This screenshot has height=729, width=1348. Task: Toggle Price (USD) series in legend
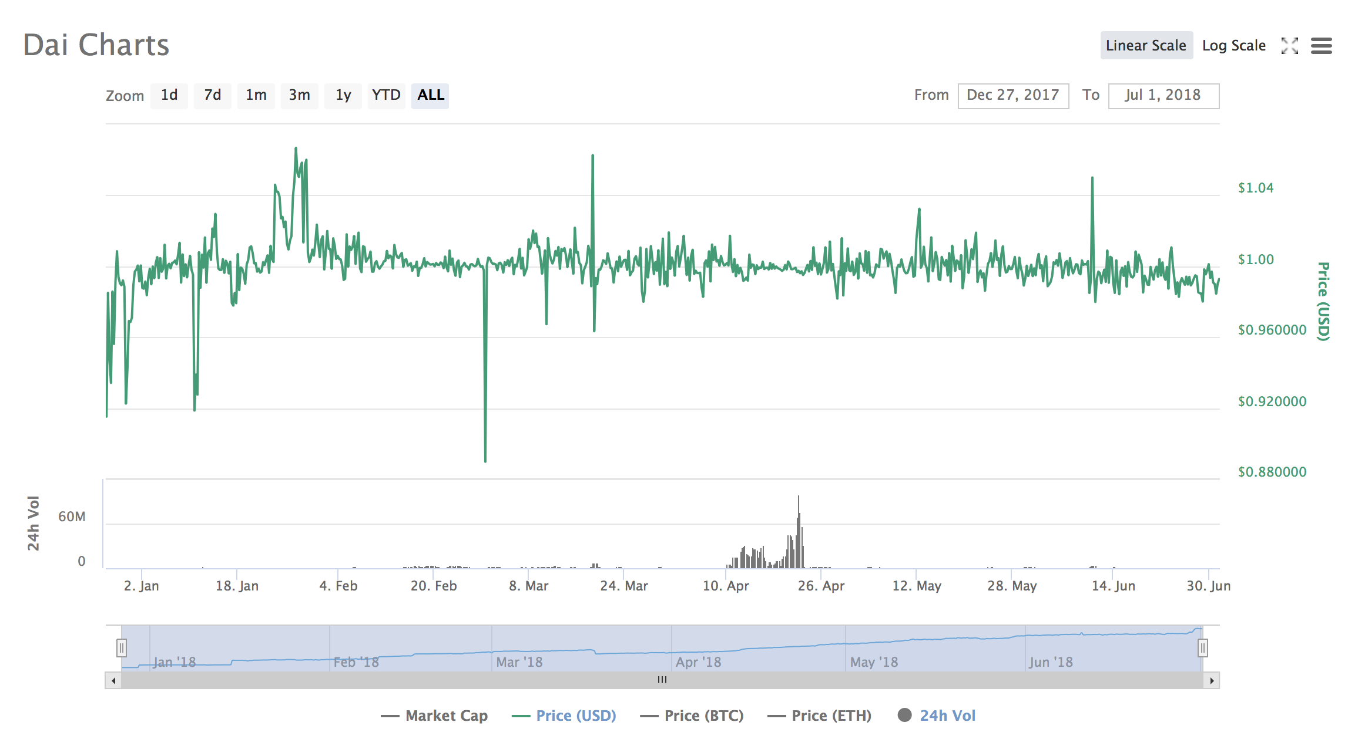564,716
